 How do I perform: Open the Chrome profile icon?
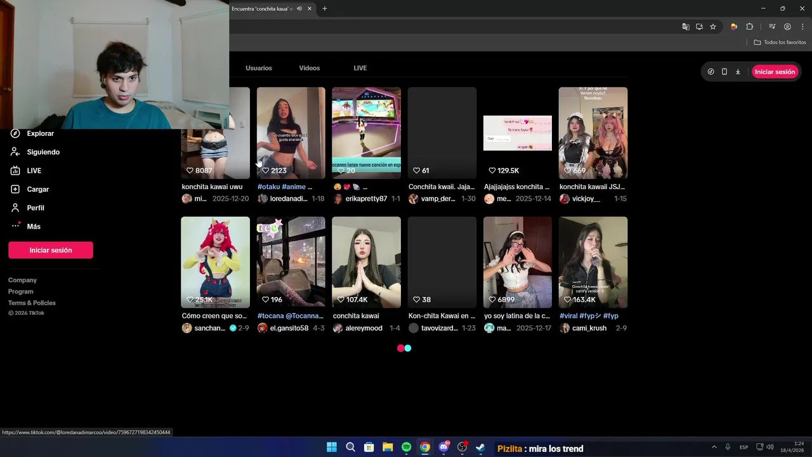(787, 27)
